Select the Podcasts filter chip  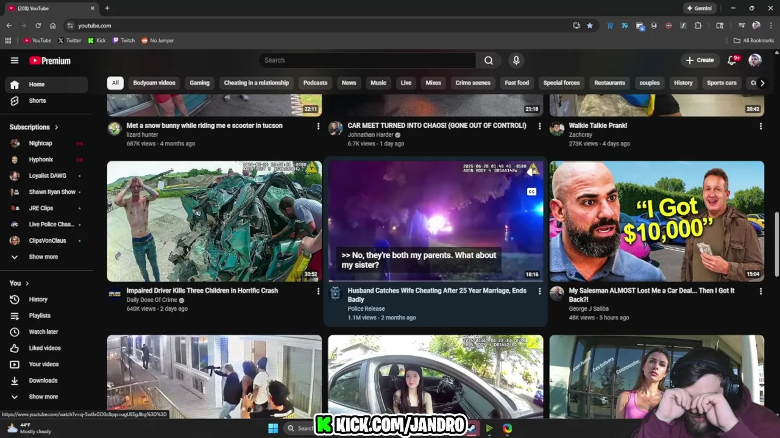315,83
